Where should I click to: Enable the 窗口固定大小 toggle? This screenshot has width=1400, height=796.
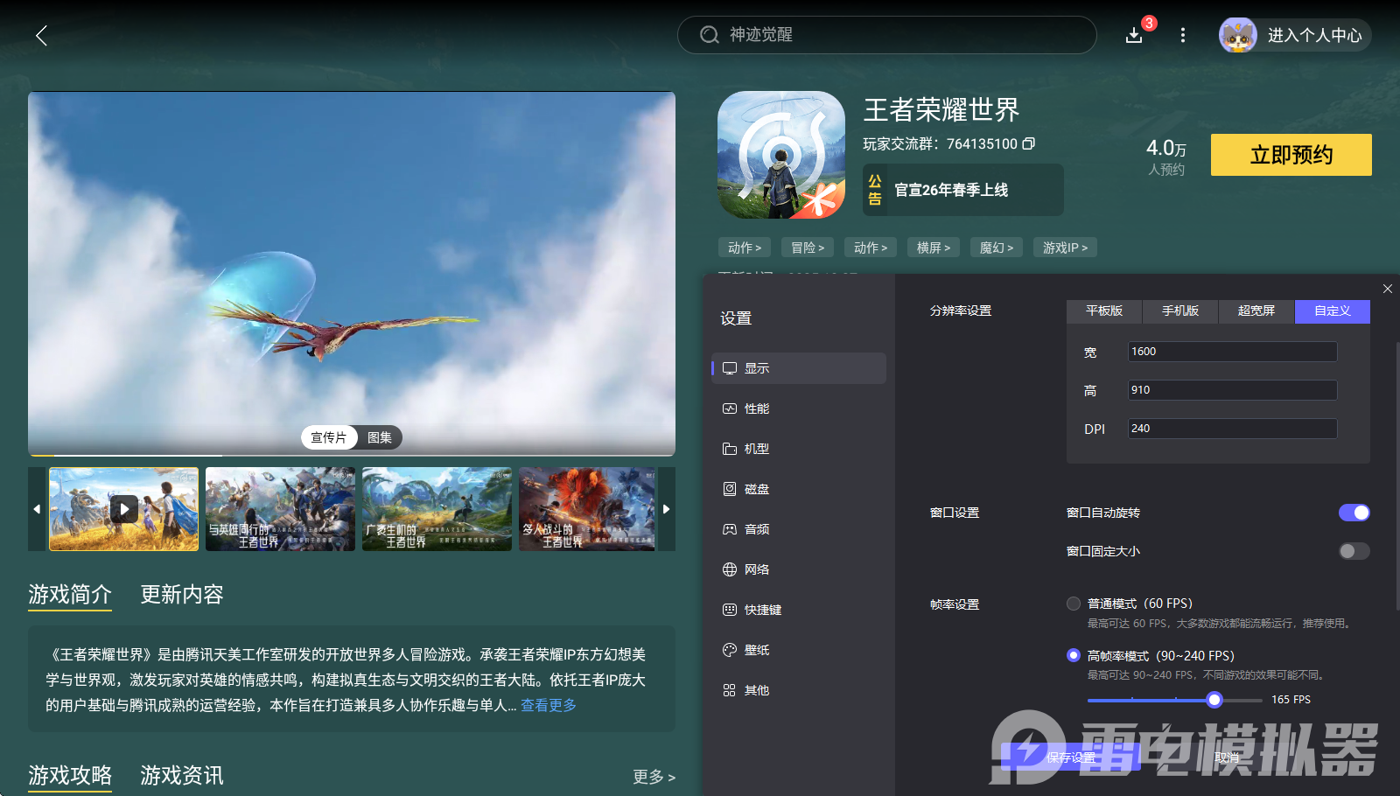click(1354, 551)
